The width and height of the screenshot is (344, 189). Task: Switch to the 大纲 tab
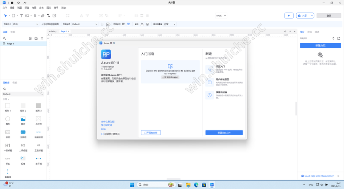click(12, 32)
